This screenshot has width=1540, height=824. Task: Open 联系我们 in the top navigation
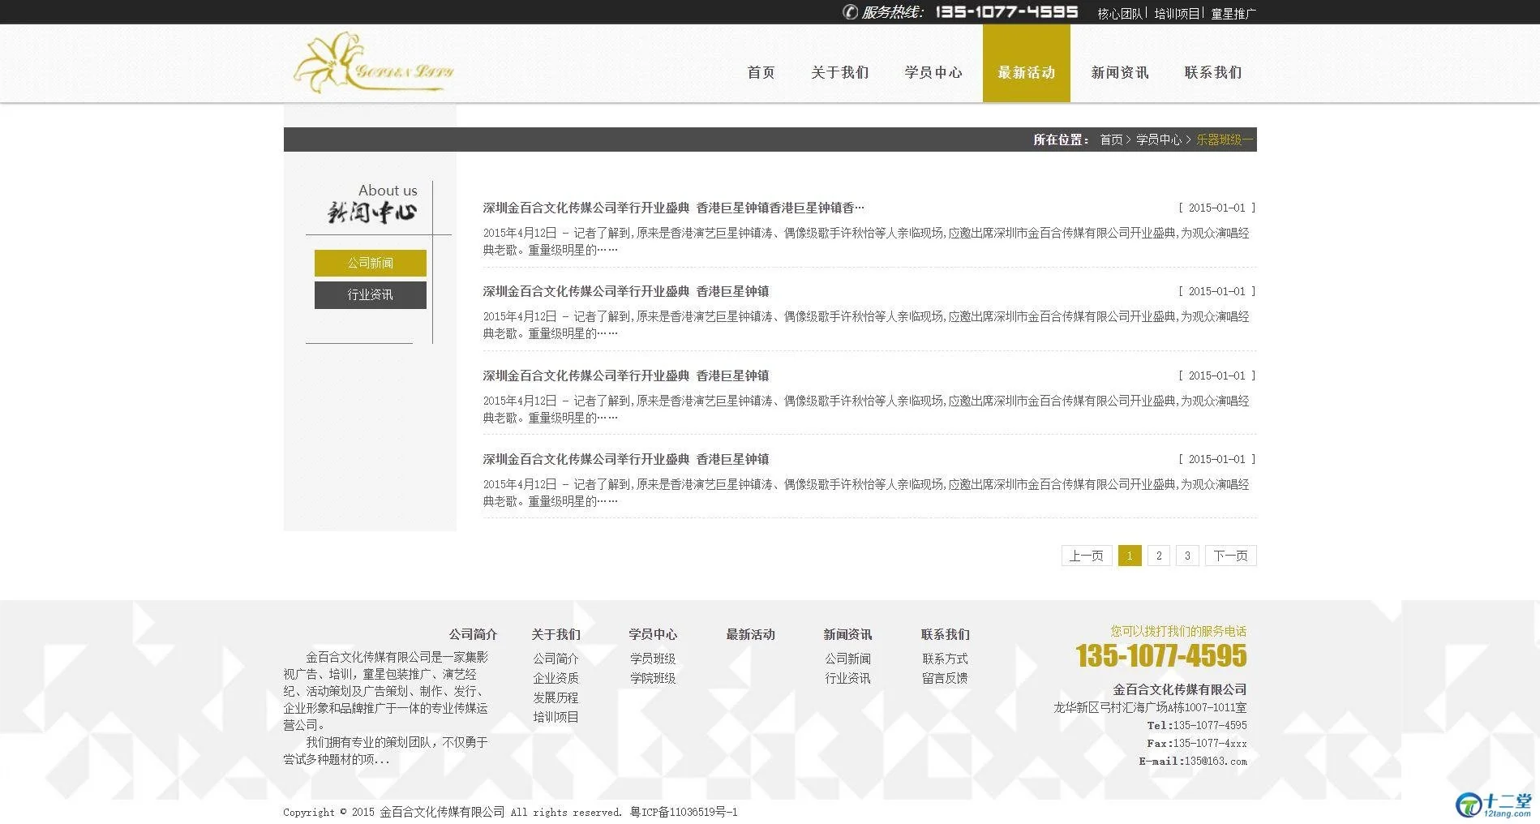tap(1212, 72)
